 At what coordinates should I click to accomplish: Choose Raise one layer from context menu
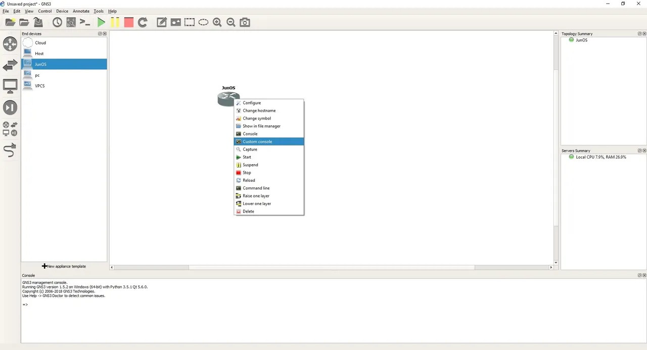pyautogui.click(x=269, y=196)
